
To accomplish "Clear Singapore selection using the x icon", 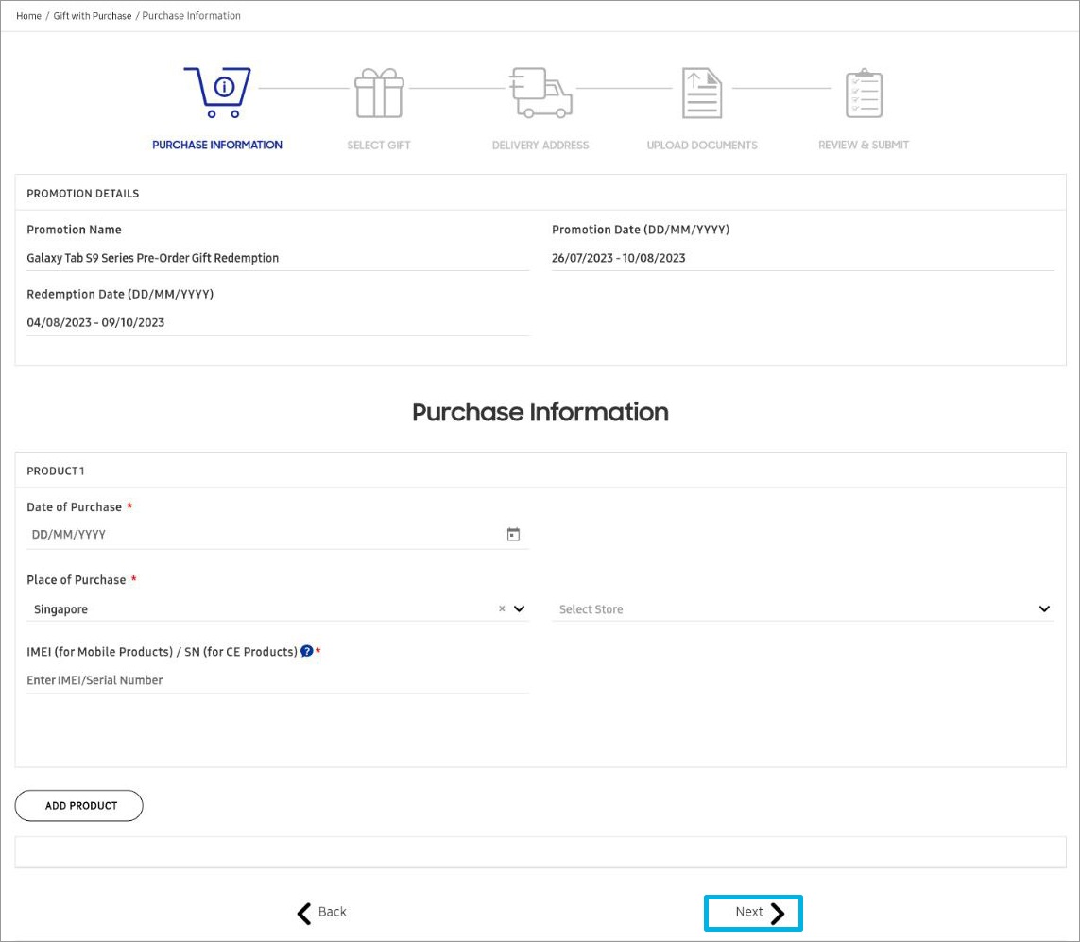I will click(502, 608).
